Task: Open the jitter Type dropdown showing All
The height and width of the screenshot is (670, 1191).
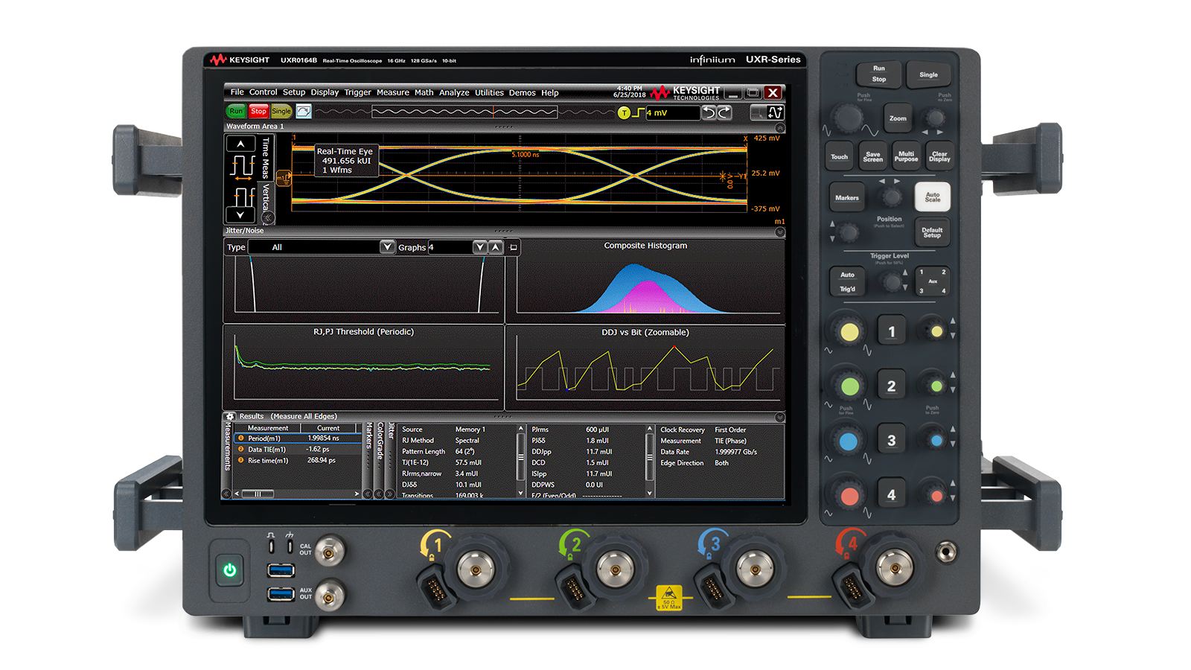Action: 386,246
